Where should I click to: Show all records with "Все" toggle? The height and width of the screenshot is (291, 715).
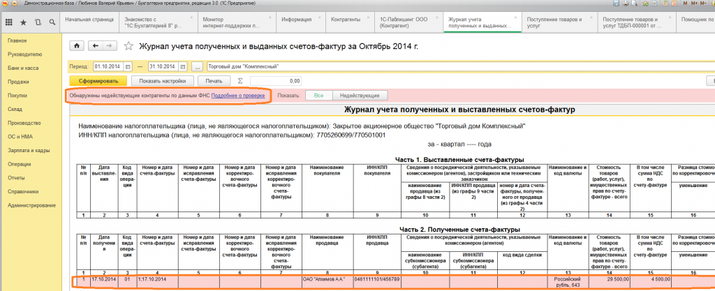tap(318, 95)
